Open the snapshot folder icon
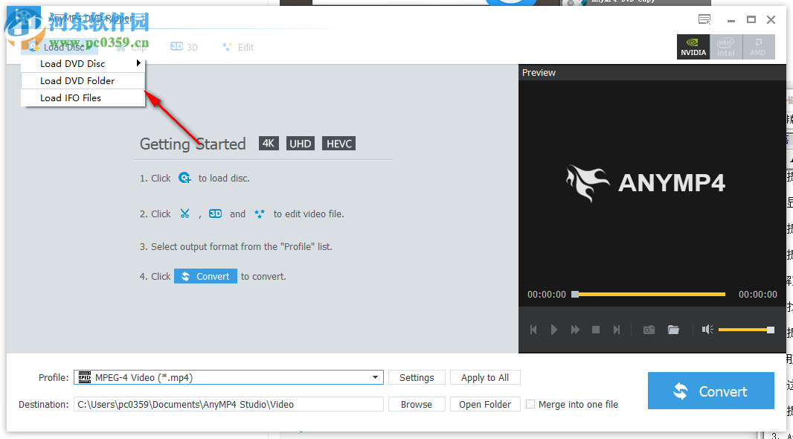 pyautogui.click(x=673, y=330)
